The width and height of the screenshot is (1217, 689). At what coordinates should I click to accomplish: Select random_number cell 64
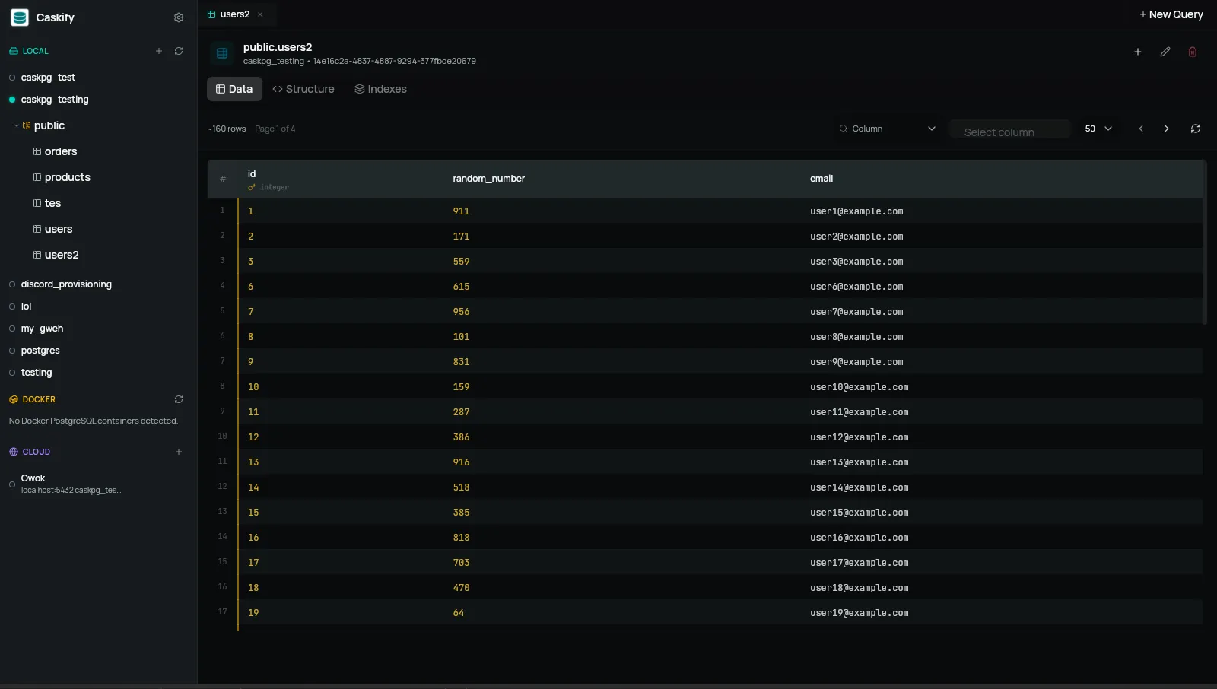tap(459, 613)
